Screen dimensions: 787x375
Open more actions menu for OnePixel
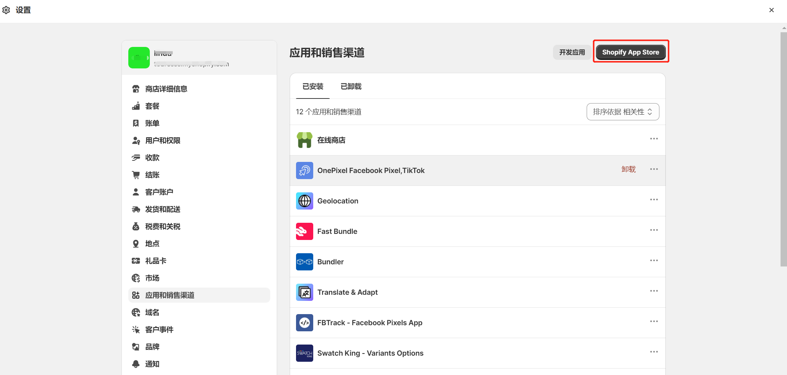click(x=654, y=169)
